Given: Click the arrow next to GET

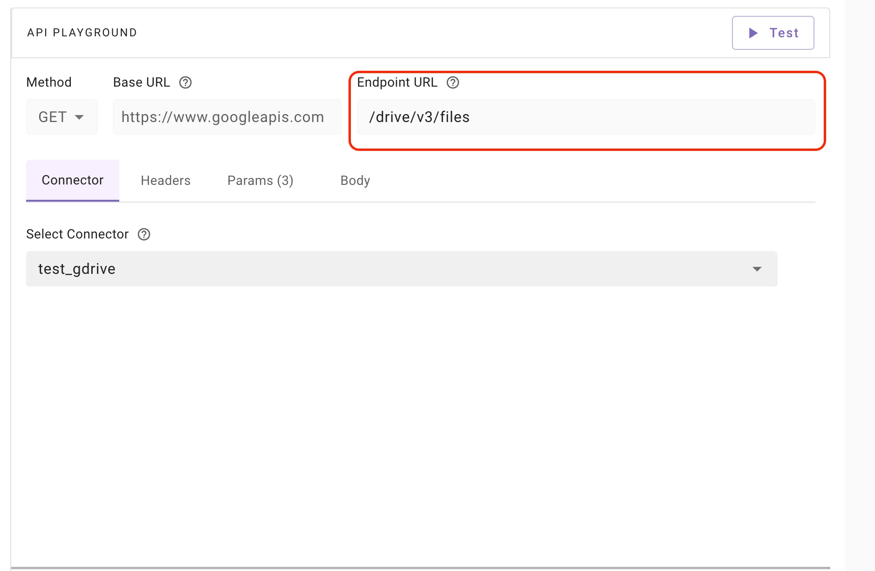Looking at the screenshot, I should click(79, 117).
